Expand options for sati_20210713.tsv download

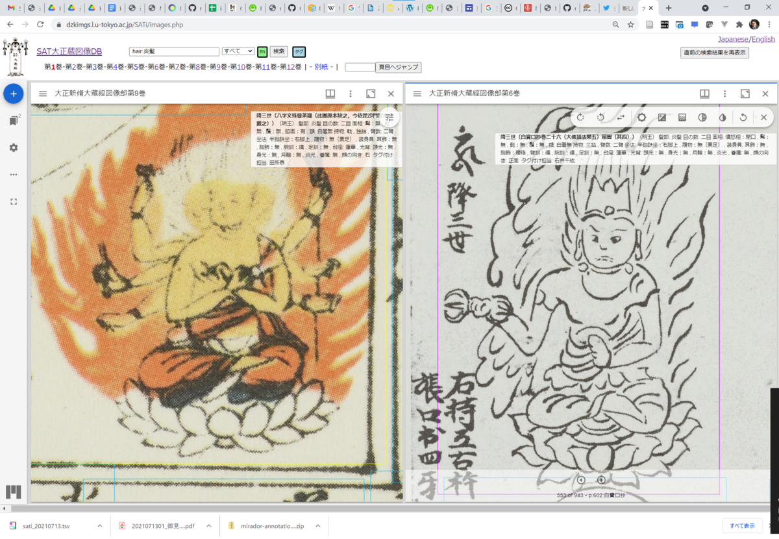pyautogui.click(x=100, y=526)
